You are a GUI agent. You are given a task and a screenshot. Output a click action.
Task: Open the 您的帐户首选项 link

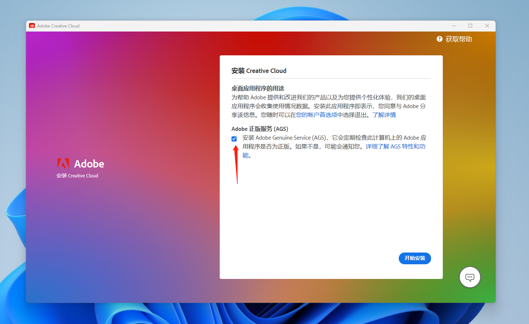click(x=317, y=115)
